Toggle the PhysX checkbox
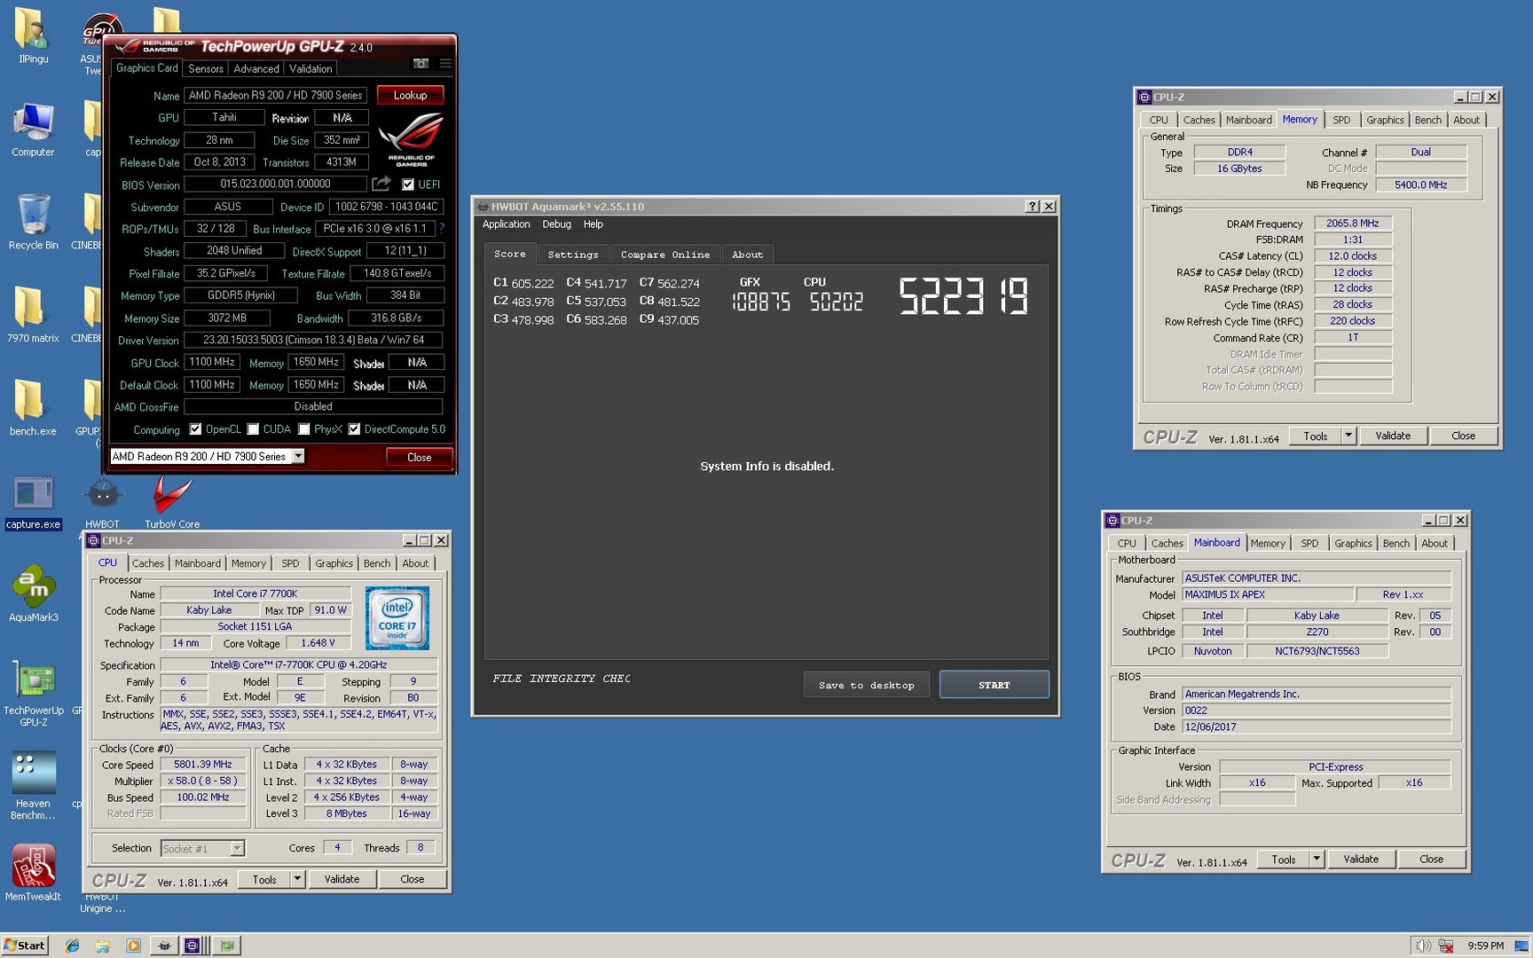This screenshot has height=958, width=1533. point(304,429)
